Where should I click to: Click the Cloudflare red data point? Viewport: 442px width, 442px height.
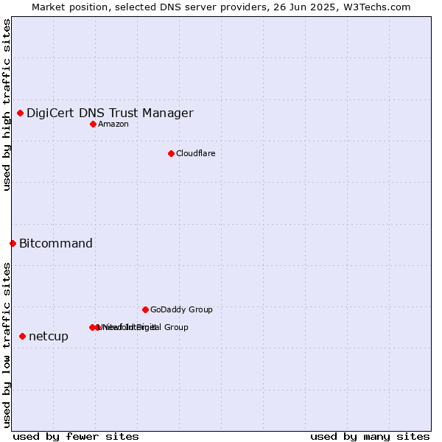[x=171, y=154]
